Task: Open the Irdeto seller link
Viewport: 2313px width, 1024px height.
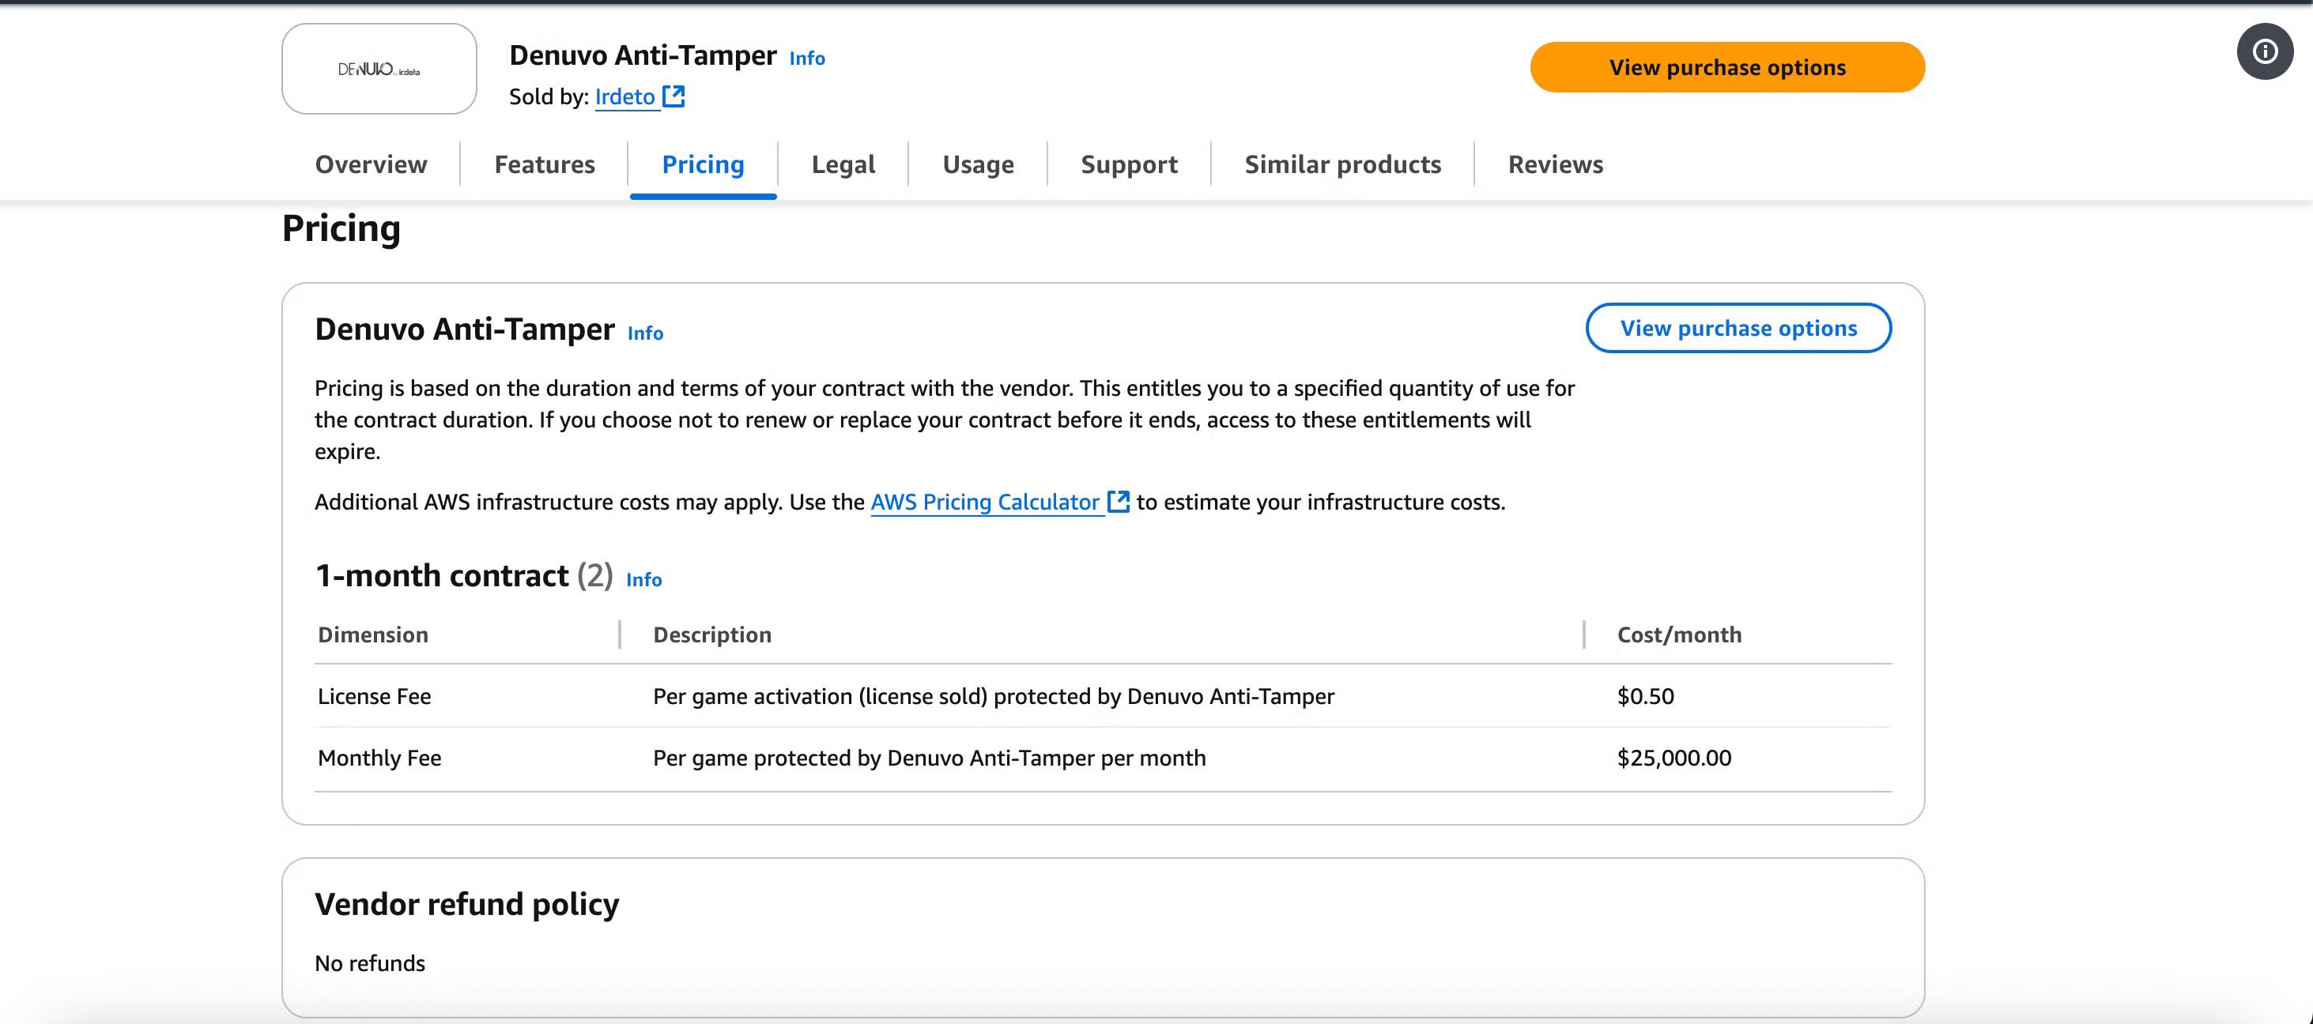Action: click(625, 97)
